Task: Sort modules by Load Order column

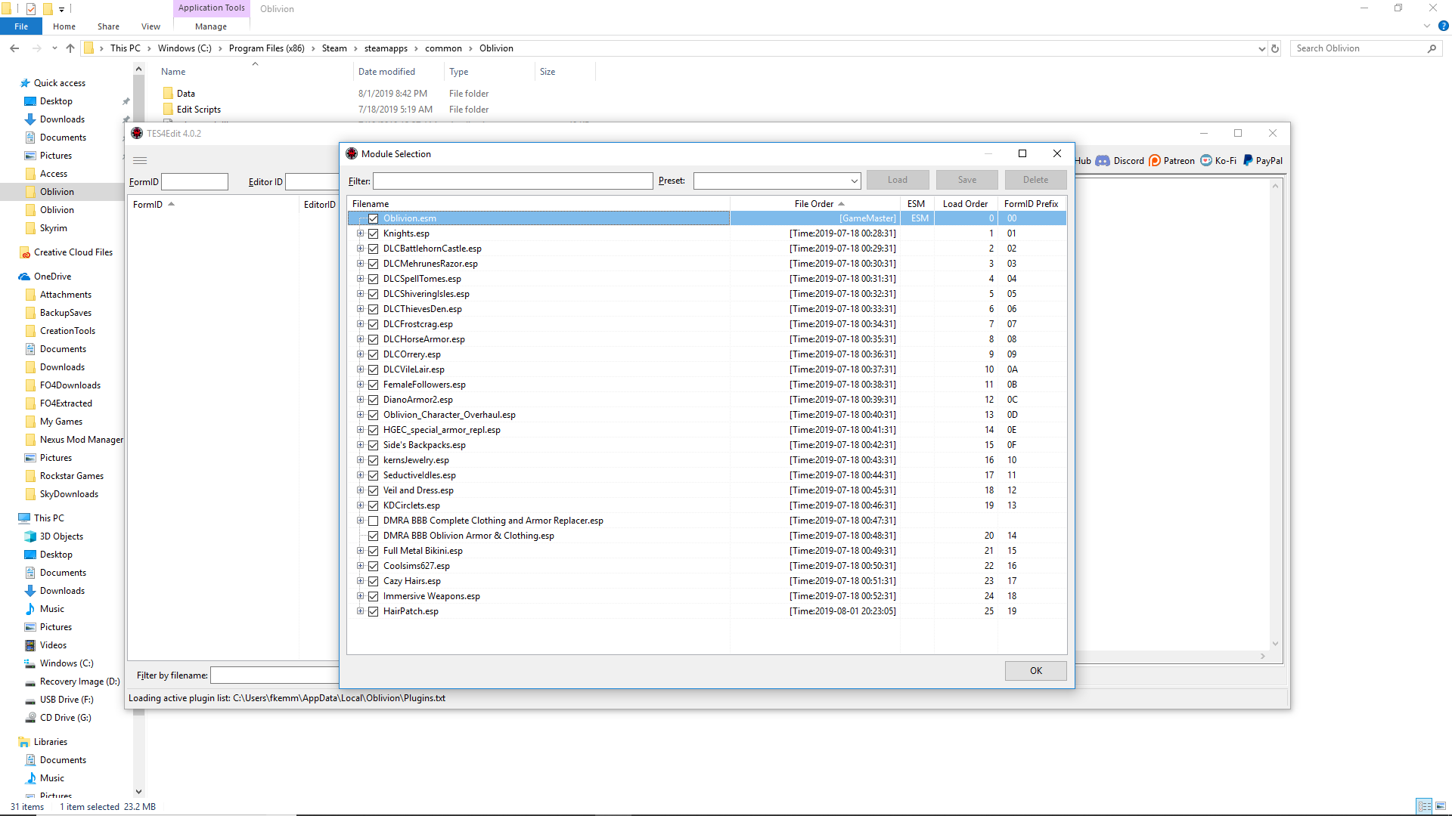Action: (965, 204)
